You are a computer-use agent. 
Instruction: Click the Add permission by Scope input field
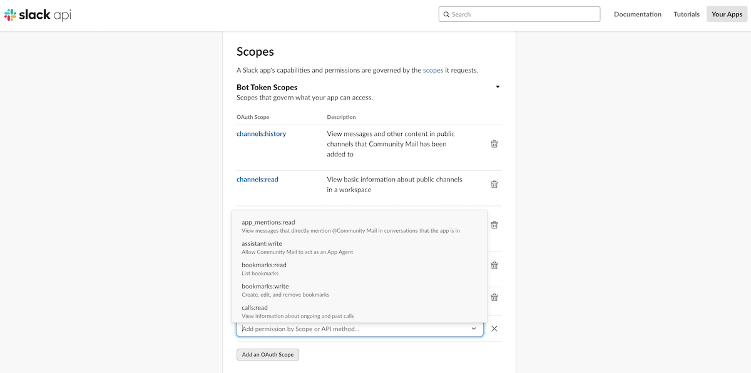(350, 329)
